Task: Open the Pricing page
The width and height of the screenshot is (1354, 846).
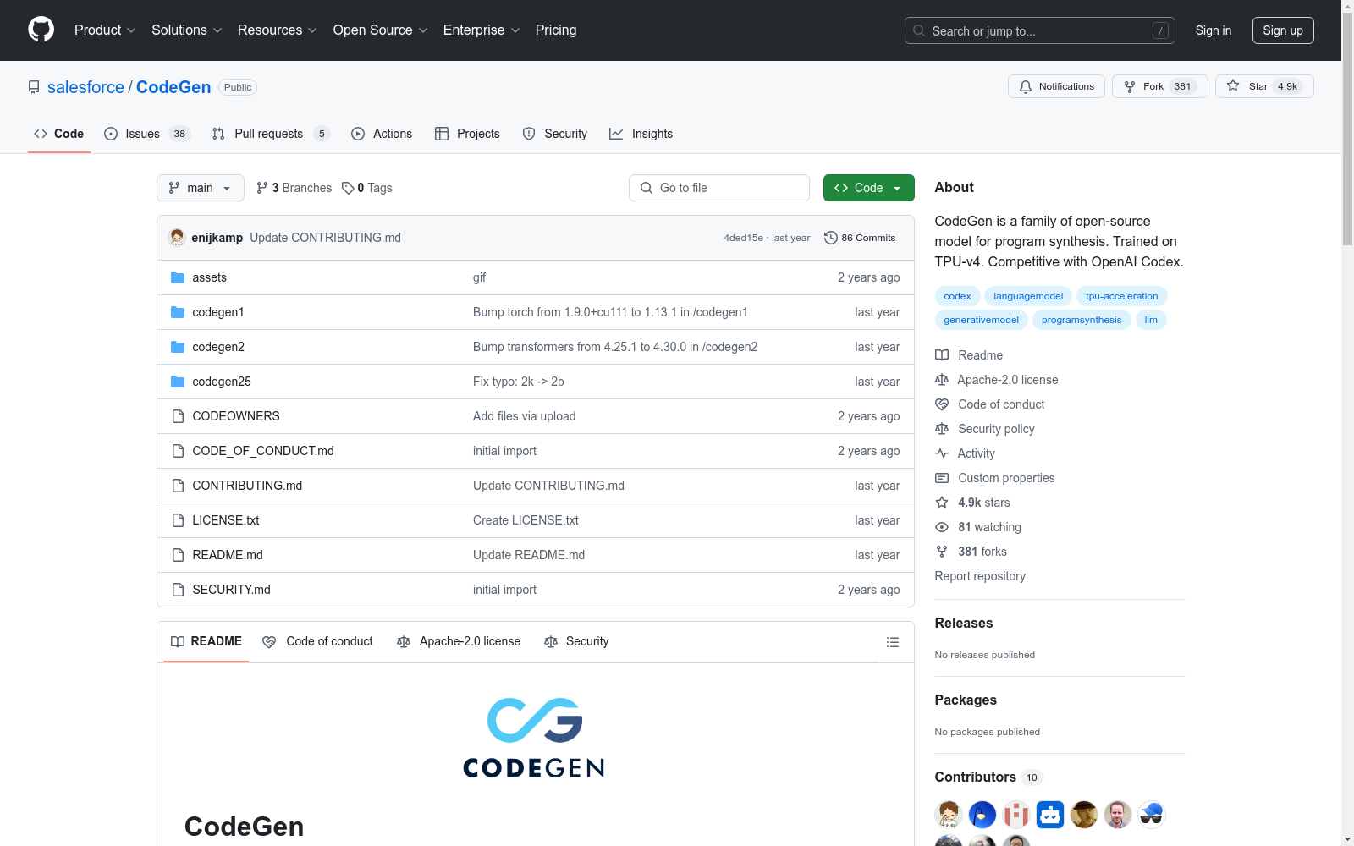Action: coord(556,30)
